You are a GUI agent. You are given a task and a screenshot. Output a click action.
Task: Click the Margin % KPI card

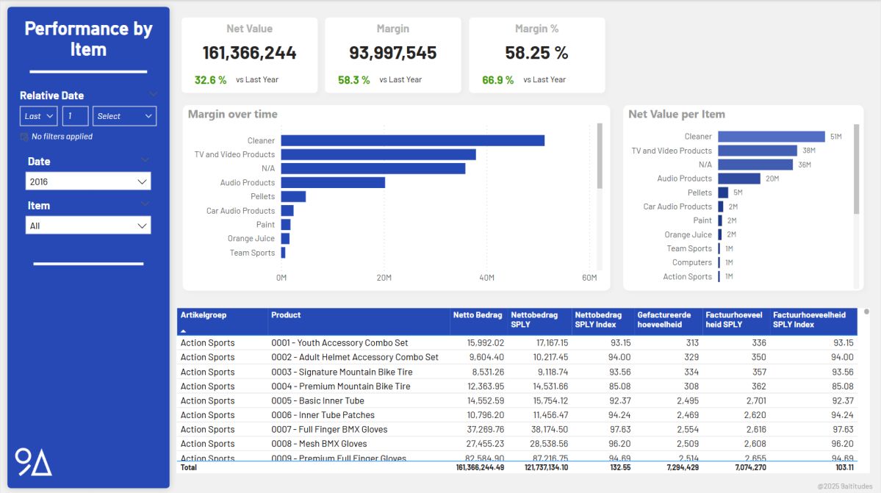point(537,54)
